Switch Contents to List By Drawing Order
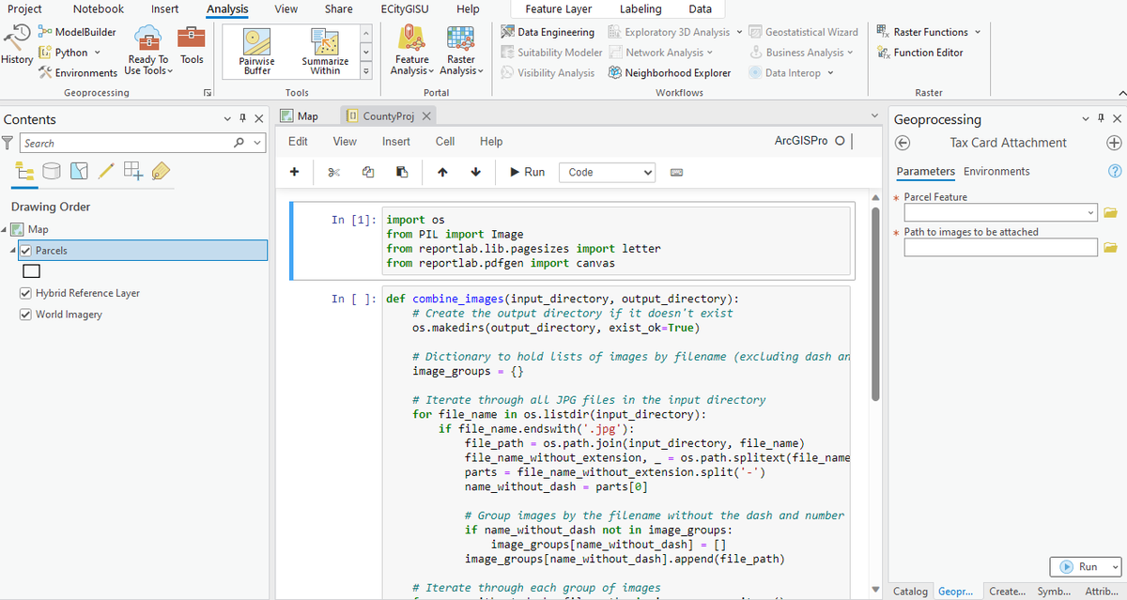Viewport: 1127px width, 600px height. coord(26,170)
